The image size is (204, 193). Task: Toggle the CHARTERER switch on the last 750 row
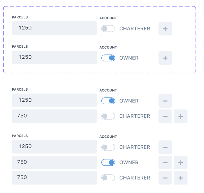point(108,178)
